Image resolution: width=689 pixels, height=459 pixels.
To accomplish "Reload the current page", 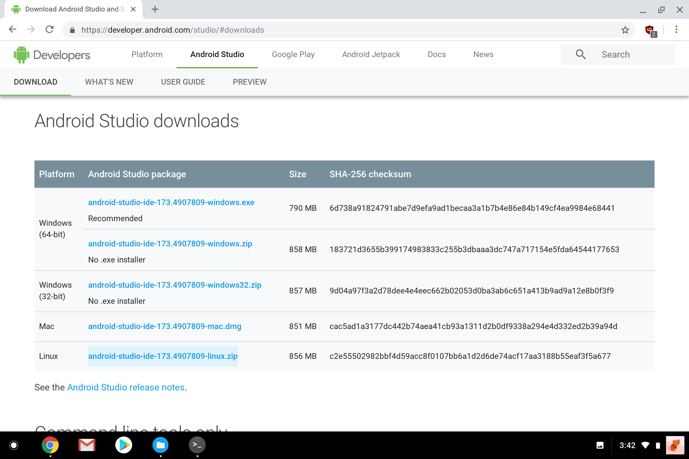I will pos(49,30).
